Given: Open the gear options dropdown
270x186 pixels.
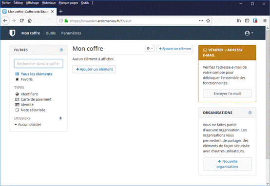Looking at the screenshot, I should click(150, 49).
